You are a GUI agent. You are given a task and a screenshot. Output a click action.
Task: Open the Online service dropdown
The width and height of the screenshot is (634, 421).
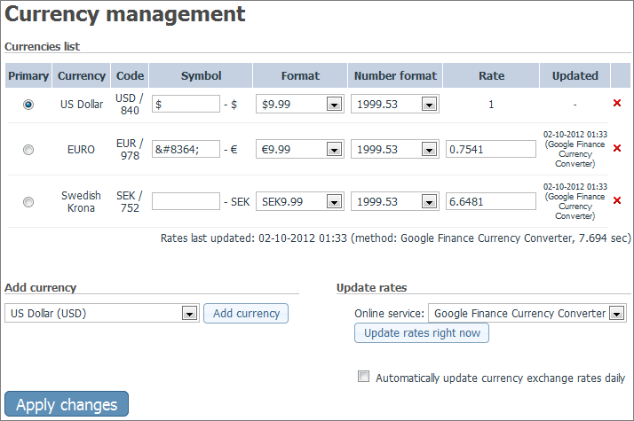pyautogui.click(x=527, y=313)
